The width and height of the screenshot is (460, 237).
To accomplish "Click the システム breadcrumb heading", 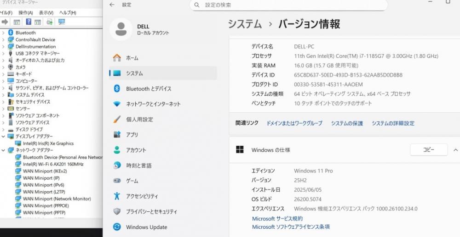I will (x=245, y=24).
